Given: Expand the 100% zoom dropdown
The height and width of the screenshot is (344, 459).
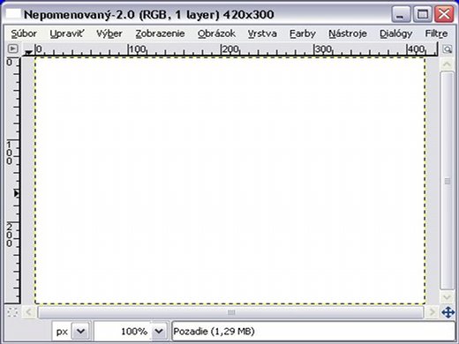Looking at the screenshot, I should (159, 332).
